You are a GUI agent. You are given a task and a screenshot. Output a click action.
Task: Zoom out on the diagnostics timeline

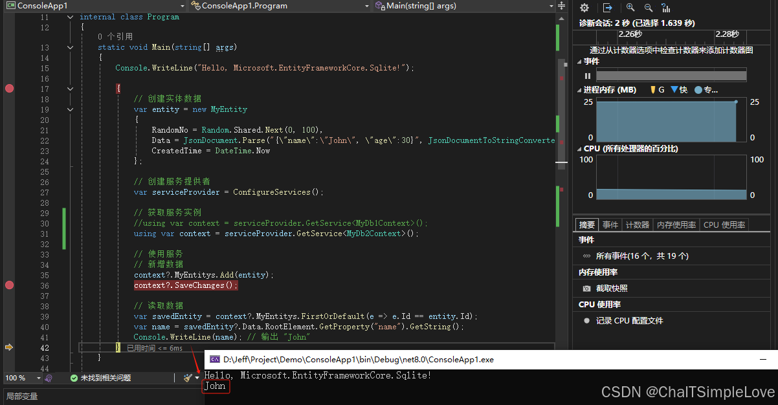649,7
